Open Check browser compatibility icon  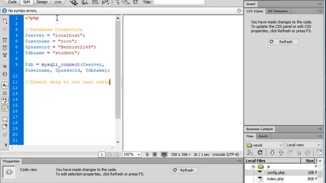116,2
